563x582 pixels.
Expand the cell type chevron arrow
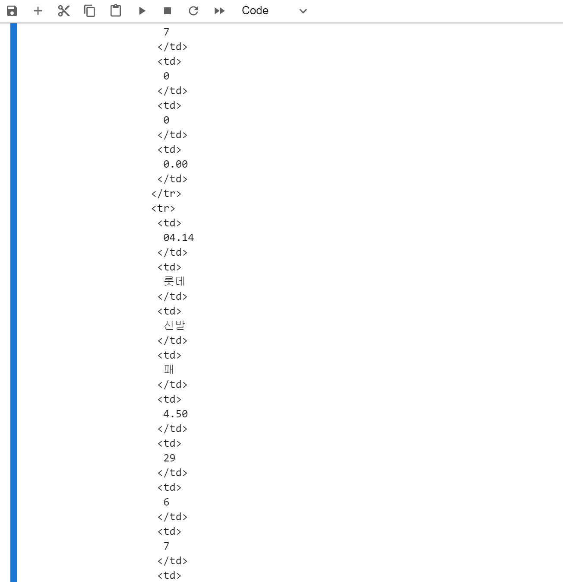click(303, 11)
